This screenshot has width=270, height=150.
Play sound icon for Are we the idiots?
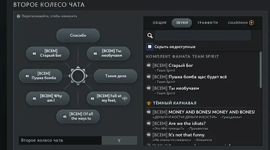(148, 123)
